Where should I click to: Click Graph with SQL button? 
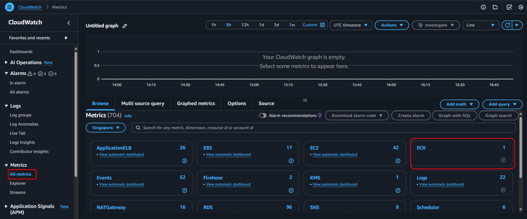click(x=455, y=116)
